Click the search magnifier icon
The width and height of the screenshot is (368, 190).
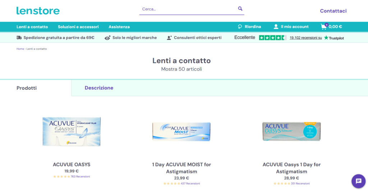[240, 9]
